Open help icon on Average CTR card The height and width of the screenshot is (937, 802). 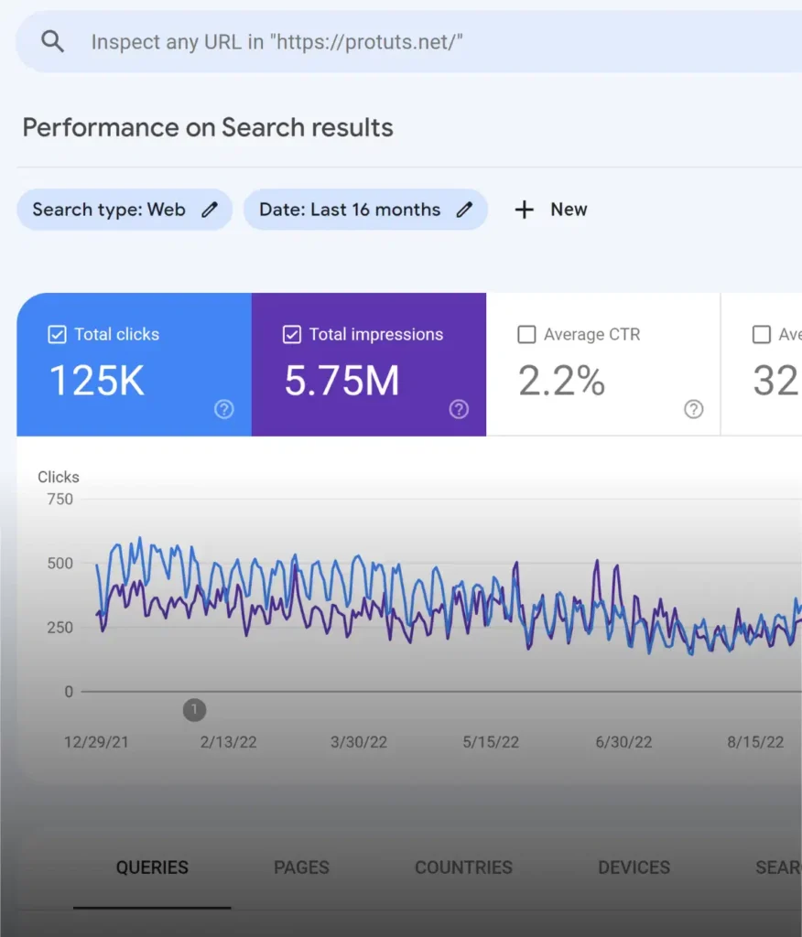tap(694, 409)
